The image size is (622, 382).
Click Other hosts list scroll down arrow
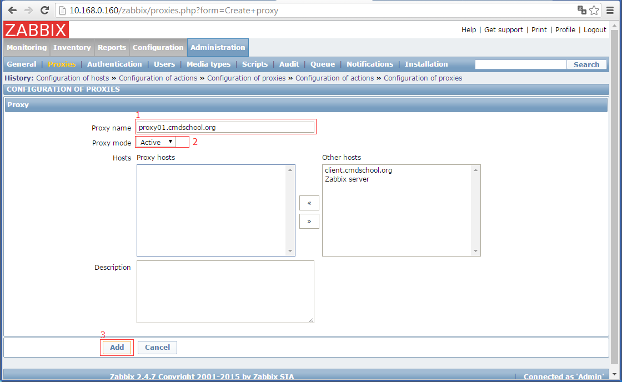475,251
